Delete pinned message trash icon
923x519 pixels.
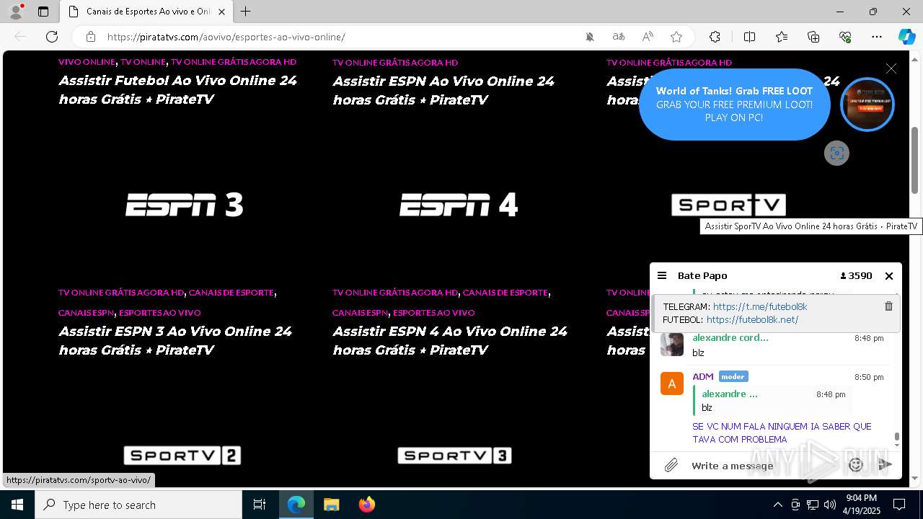(888, 306)
